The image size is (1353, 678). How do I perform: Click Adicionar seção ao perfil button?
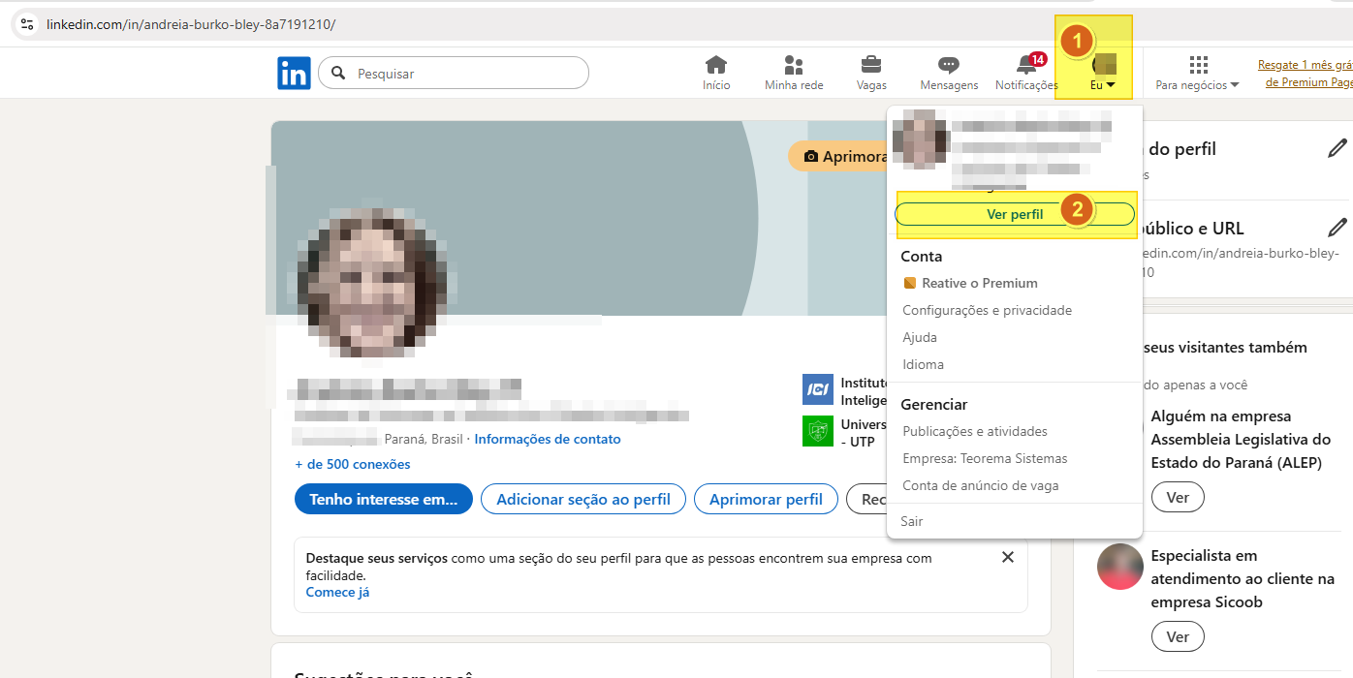[583, 500]
